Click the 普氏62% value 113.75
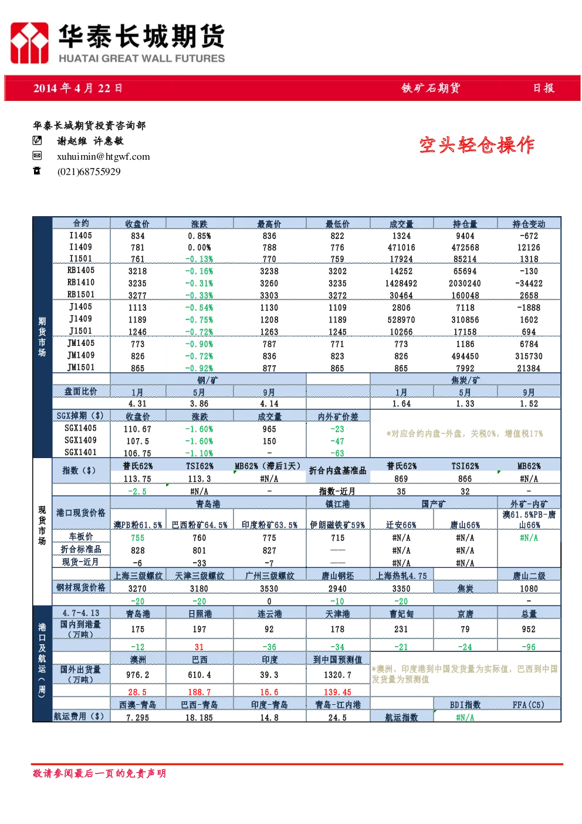 (137, 479)
